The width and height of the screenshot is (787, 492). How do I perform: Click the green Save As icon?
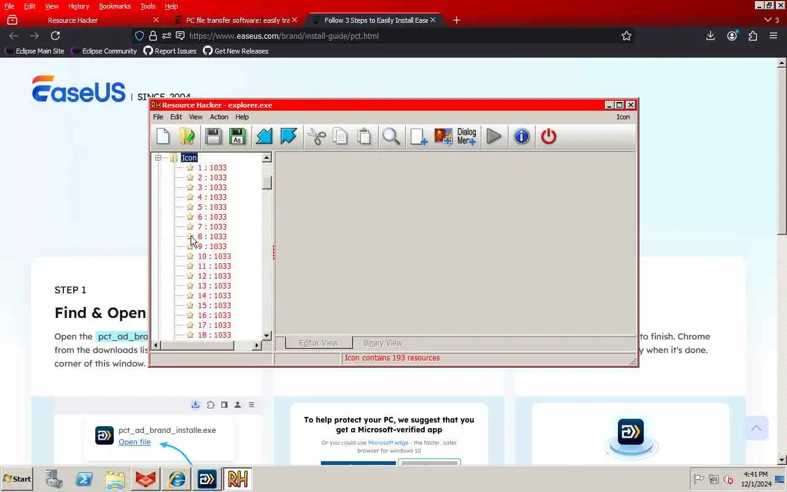click(237, 137)
